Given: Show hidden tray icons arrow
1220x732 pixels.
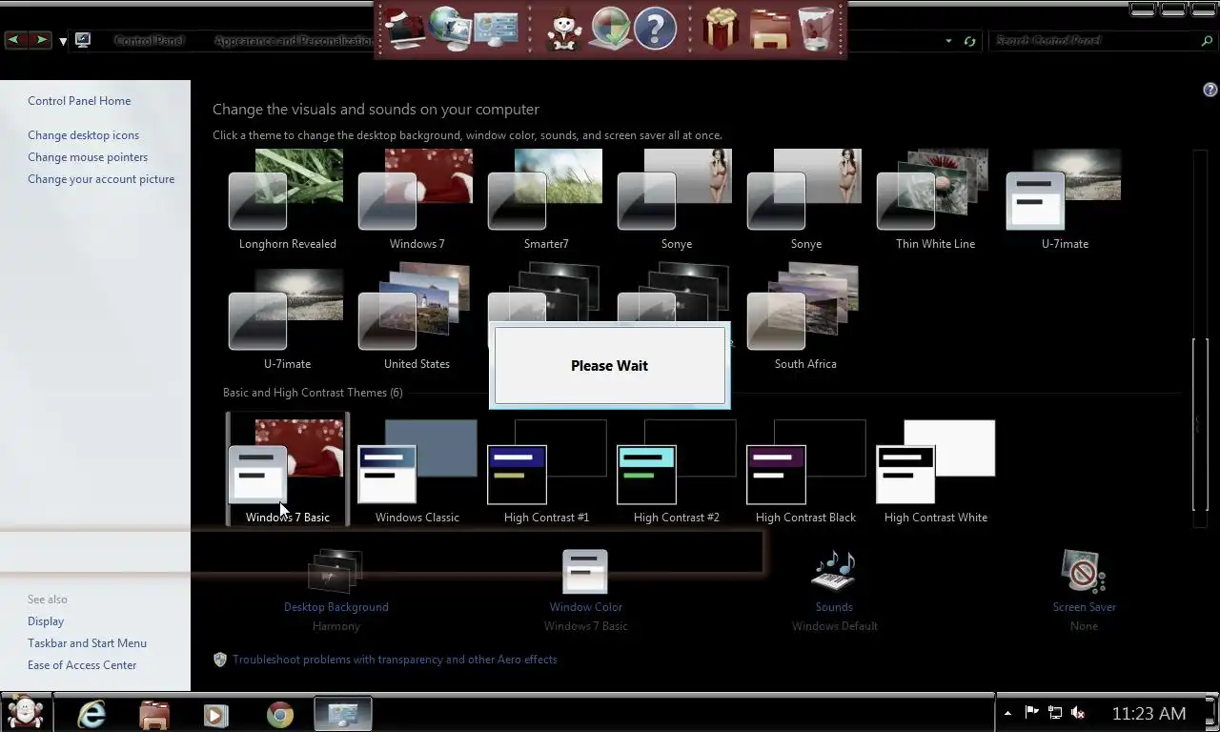Looking at the screenshot, I should [1007, 713].
